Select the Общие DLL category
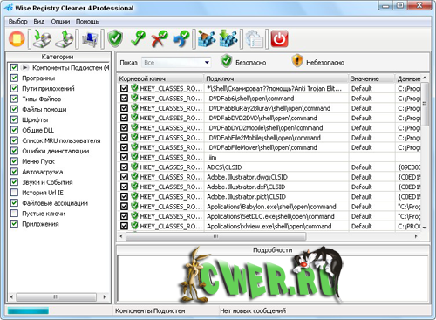This screenshot has width=436, height=320. click(x=38, y=130)
